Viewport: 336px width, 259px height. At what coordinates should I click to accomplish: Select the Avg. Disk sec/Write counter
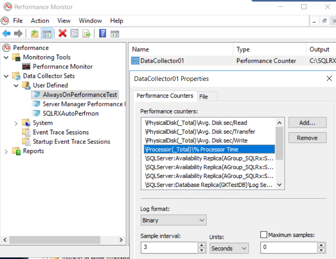click(x=210, y=141)
